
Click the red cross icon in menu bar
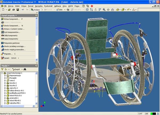tap(92, 6)
